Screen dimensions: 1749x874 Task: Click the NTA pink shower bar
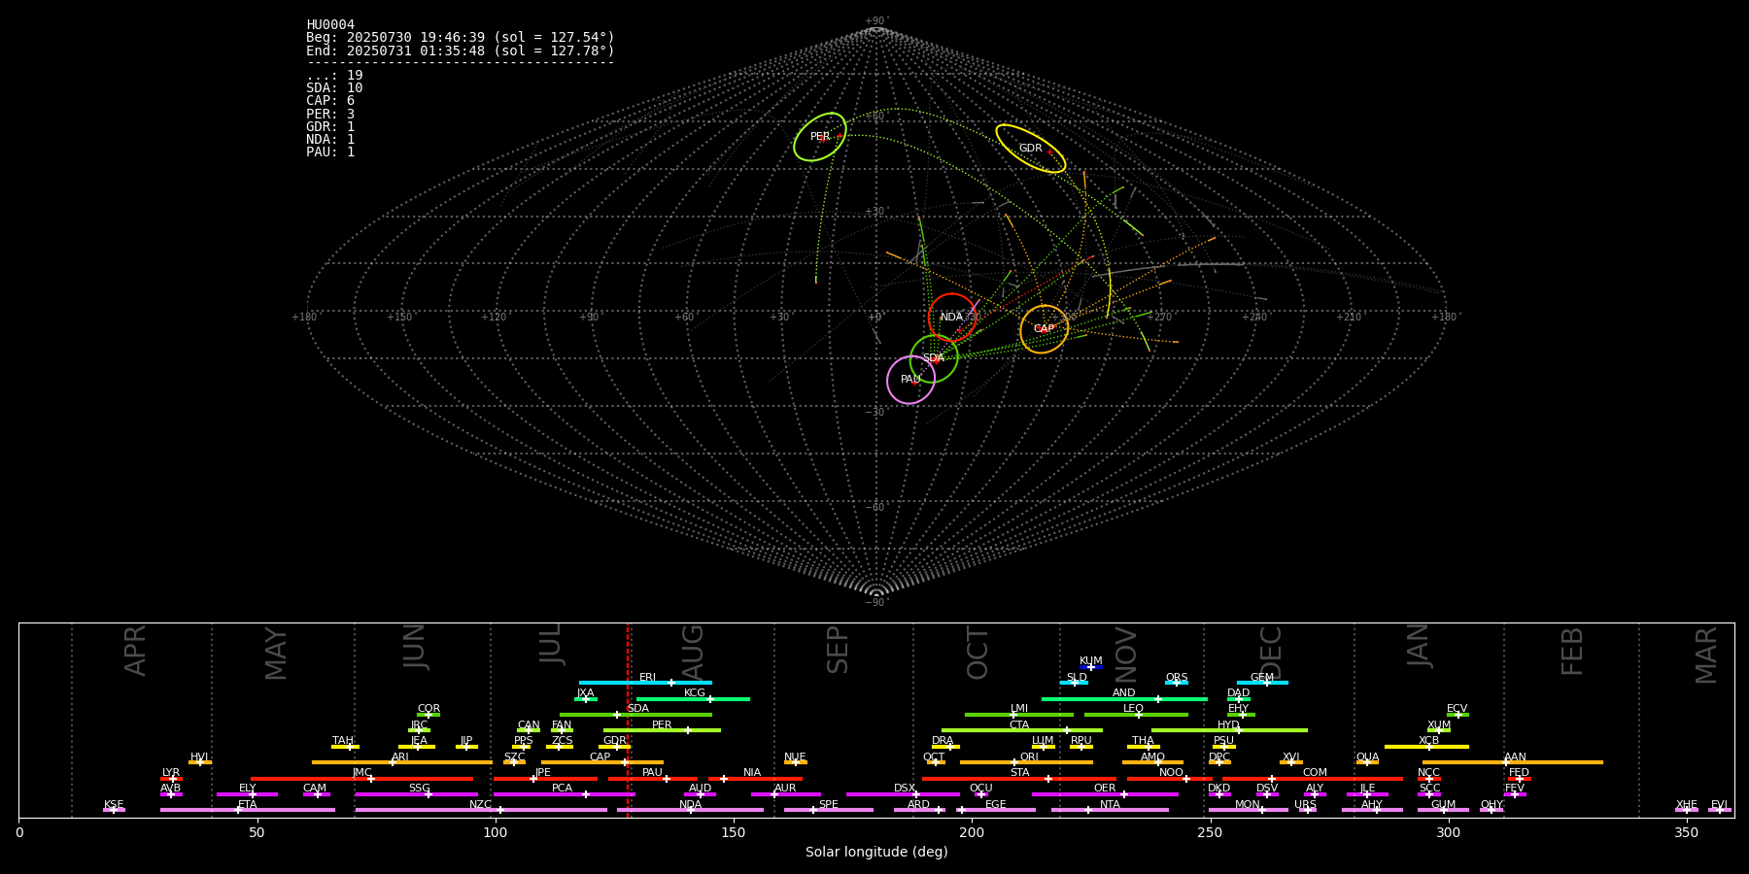pos(1110,810)
